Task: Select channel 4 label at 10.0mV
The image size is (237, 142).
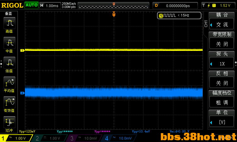Action: (x=119, y=138)
